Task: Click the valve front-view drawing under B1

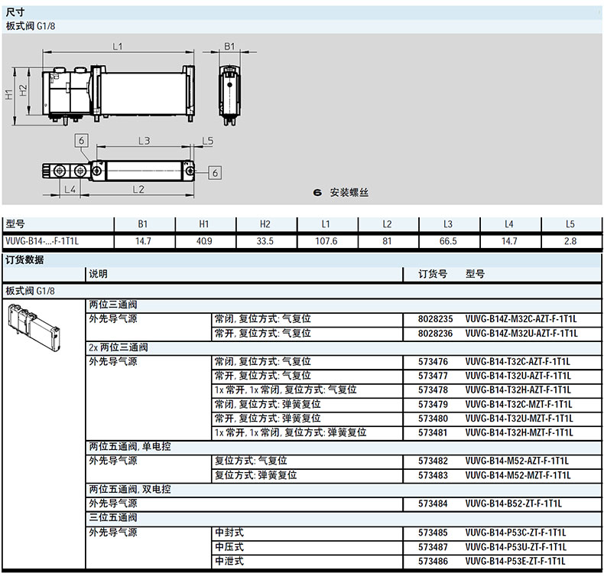Action: click(x=230, y=90)
